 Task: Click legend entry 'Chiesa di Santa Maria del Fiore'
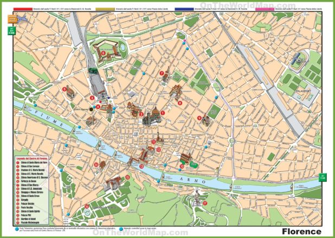point(34,162)
